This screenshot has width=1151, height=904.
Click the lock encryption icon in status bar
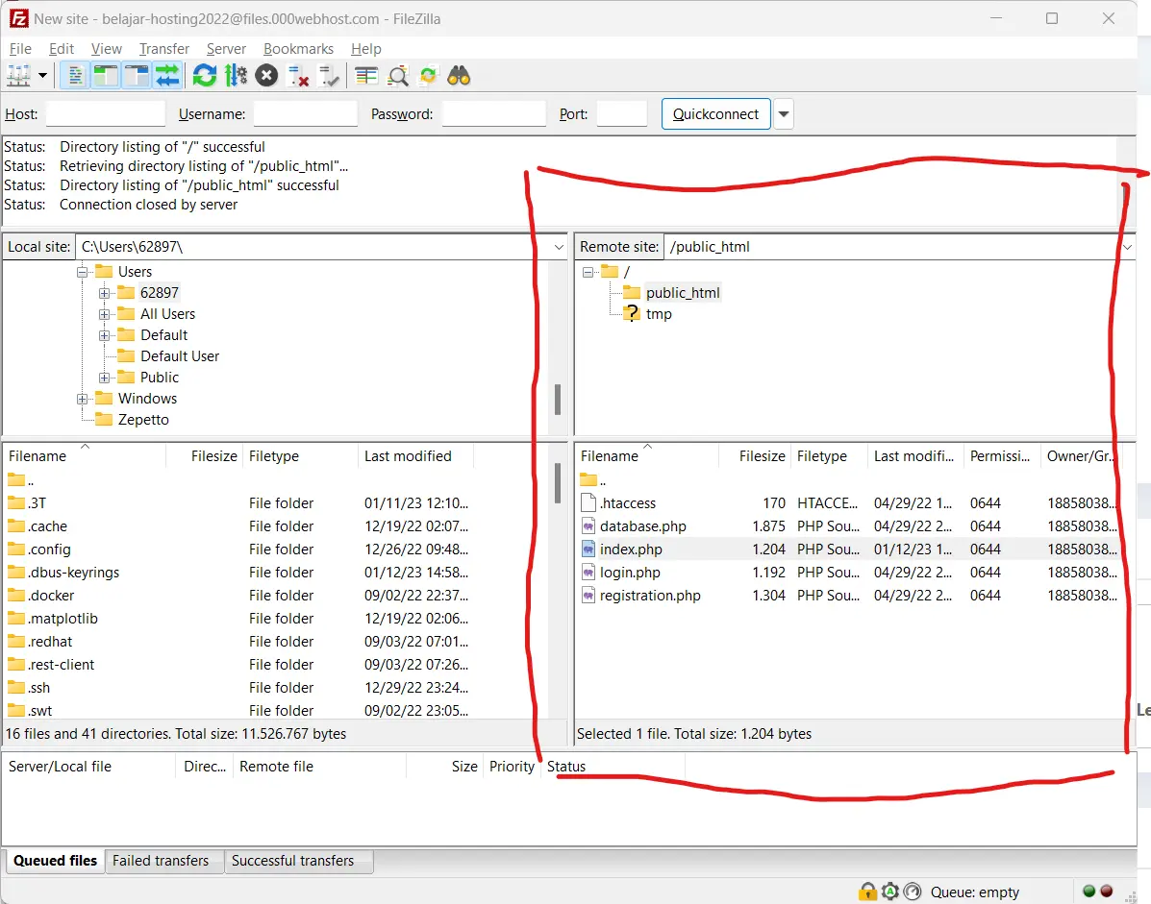point(867,892)
